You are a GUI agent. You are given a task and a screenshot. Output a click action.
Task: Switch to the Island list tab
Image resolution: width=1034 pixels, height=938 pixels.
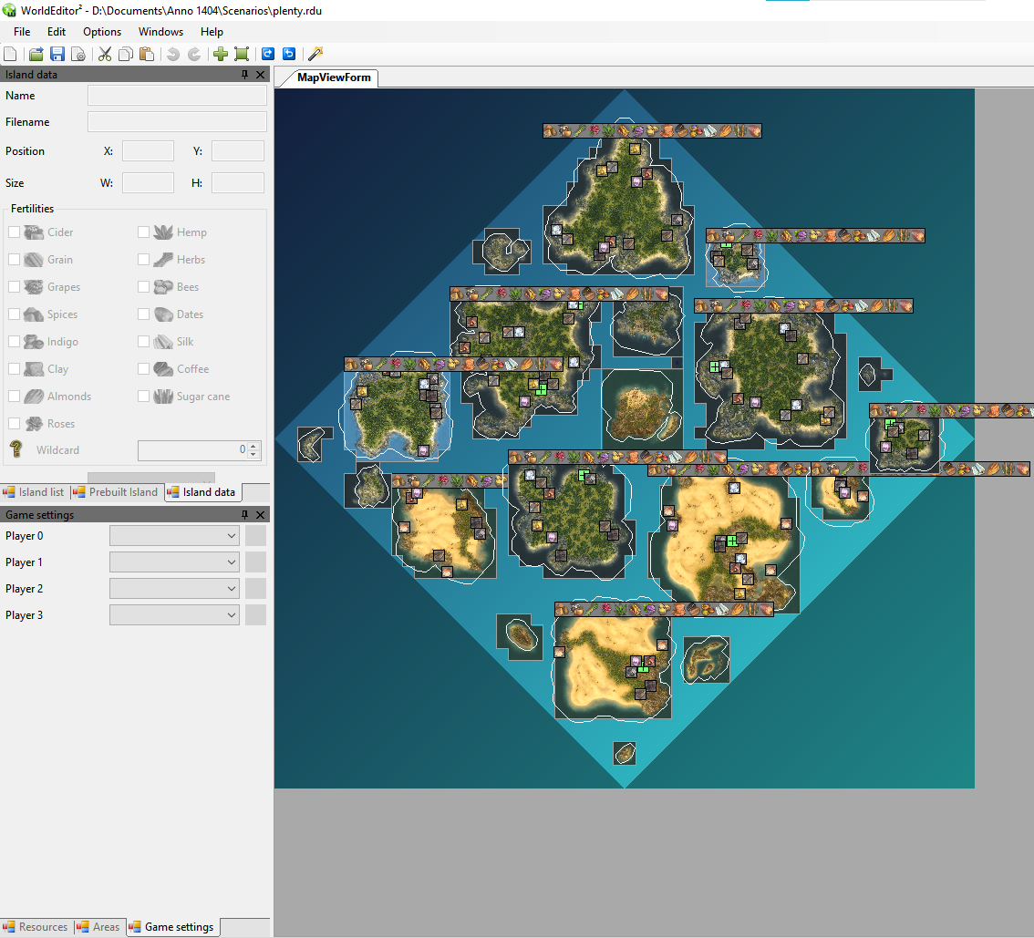(34, 492)
